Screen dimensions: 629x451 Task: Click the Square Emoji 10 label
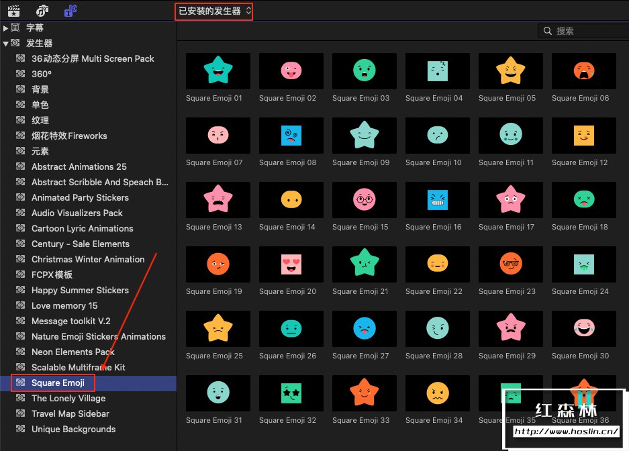point(433,163)
